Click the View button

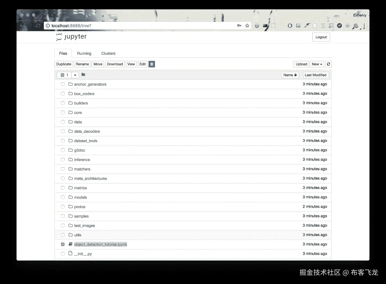pos(131,64)
